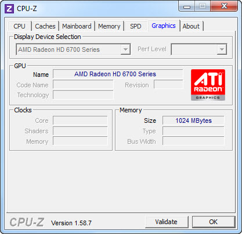
Task: Click the disabled maximize button
Action: (203, 6)
